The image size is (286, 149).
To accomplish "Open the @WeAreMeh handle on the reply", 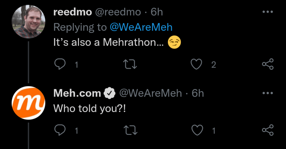I will pos(151,93).
